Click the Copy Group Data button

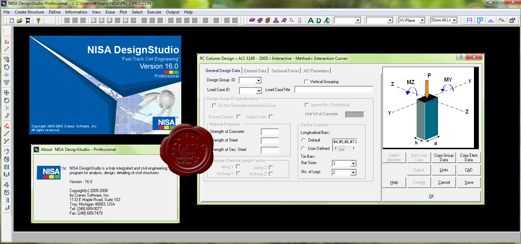(444, 158)
